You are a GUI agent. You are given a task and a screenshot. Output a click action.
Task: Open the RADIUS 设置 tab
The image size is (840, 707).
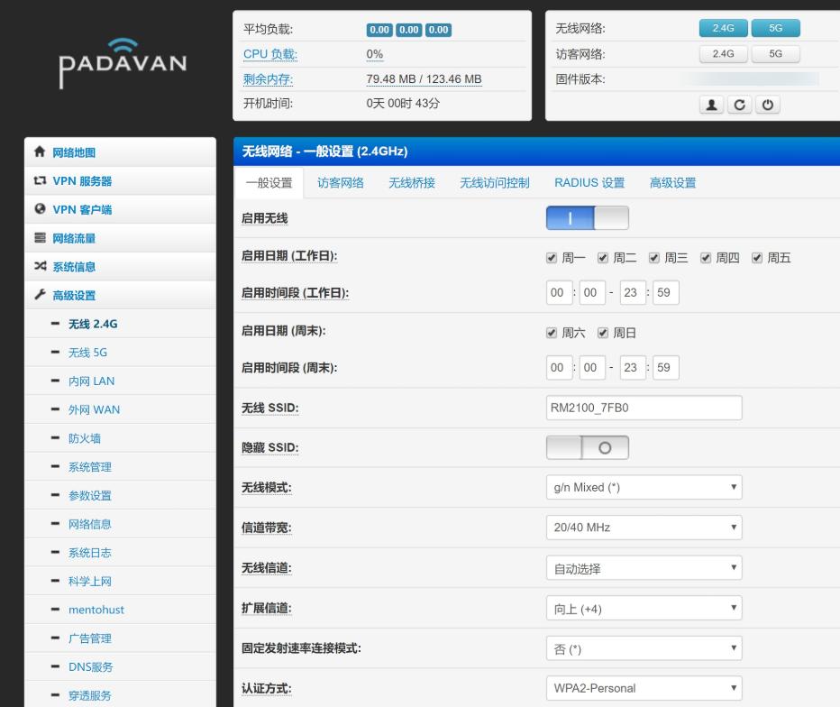tap(589, 182)
